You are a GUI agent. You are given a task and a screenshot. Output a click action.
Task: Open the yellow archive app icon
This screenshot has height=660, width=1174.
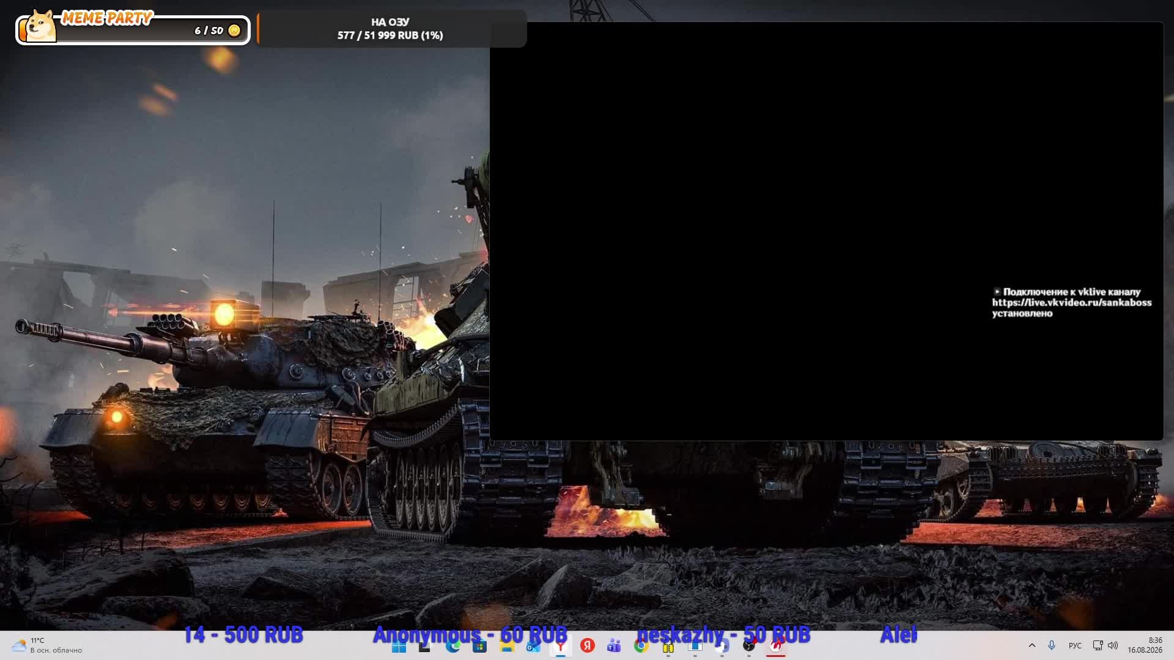[x=668, y=646]
